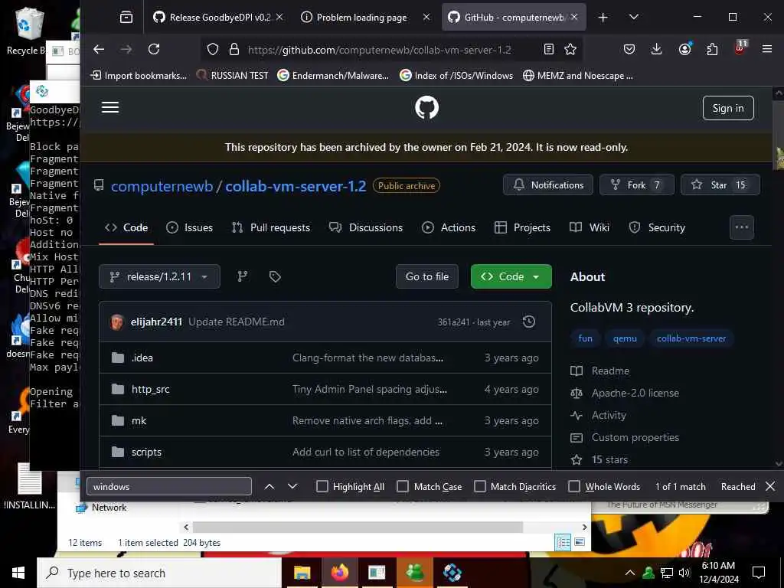View tags via the tag icon
This screenshot has width=784, height=588.
pos(275,276)
